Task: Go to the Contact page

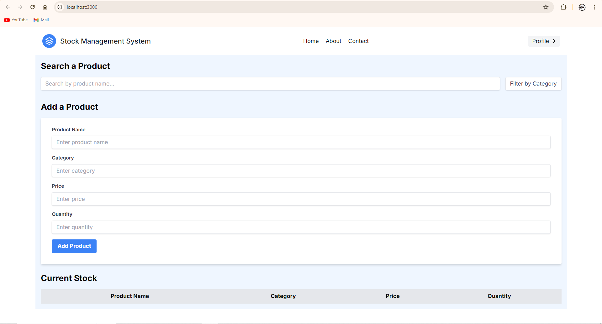Action: [358, 41]
